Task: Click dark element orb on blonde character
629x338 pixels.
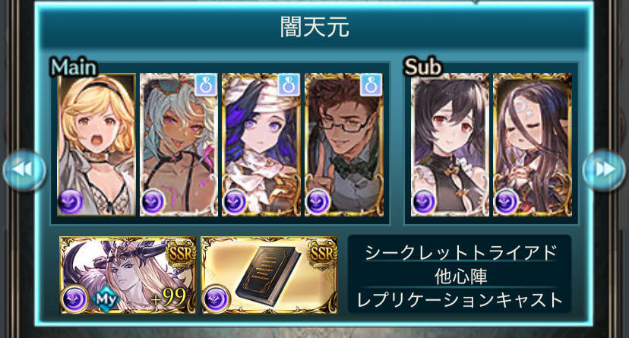Action: [x=71, y=202]
